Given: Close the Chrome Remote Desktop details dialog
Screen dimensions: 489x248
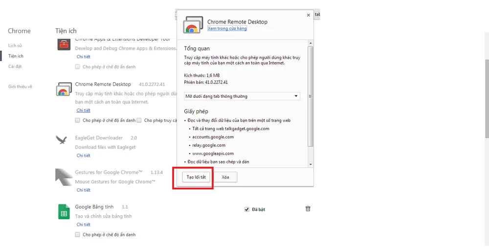Looking at the screenshot, I should pyautogui.click(x=308, y=15).
